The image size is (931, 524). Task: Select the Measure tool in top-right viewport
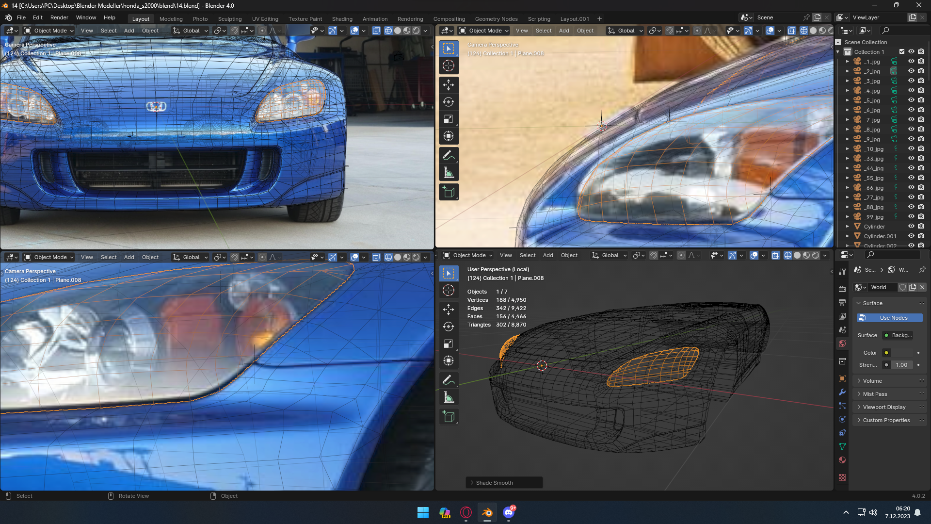[x=449, y=173]
